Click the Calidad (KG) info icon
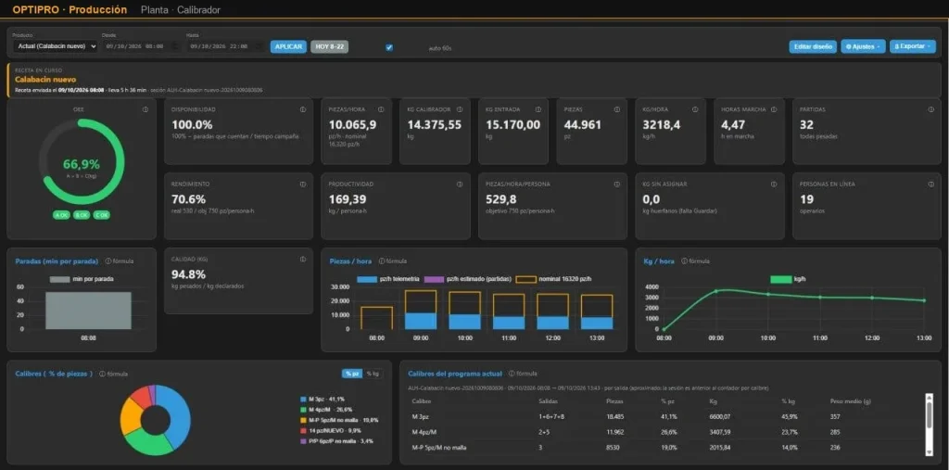Image resolution: width=949 pixels, height=470 pixels. click(x=303, y=260)
